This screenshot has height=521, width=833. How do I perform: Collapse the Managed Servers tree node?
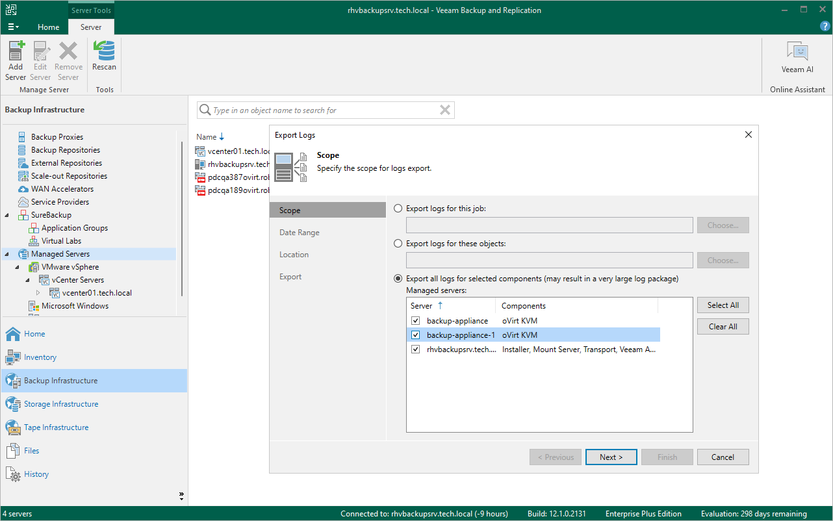pos(7,254)
